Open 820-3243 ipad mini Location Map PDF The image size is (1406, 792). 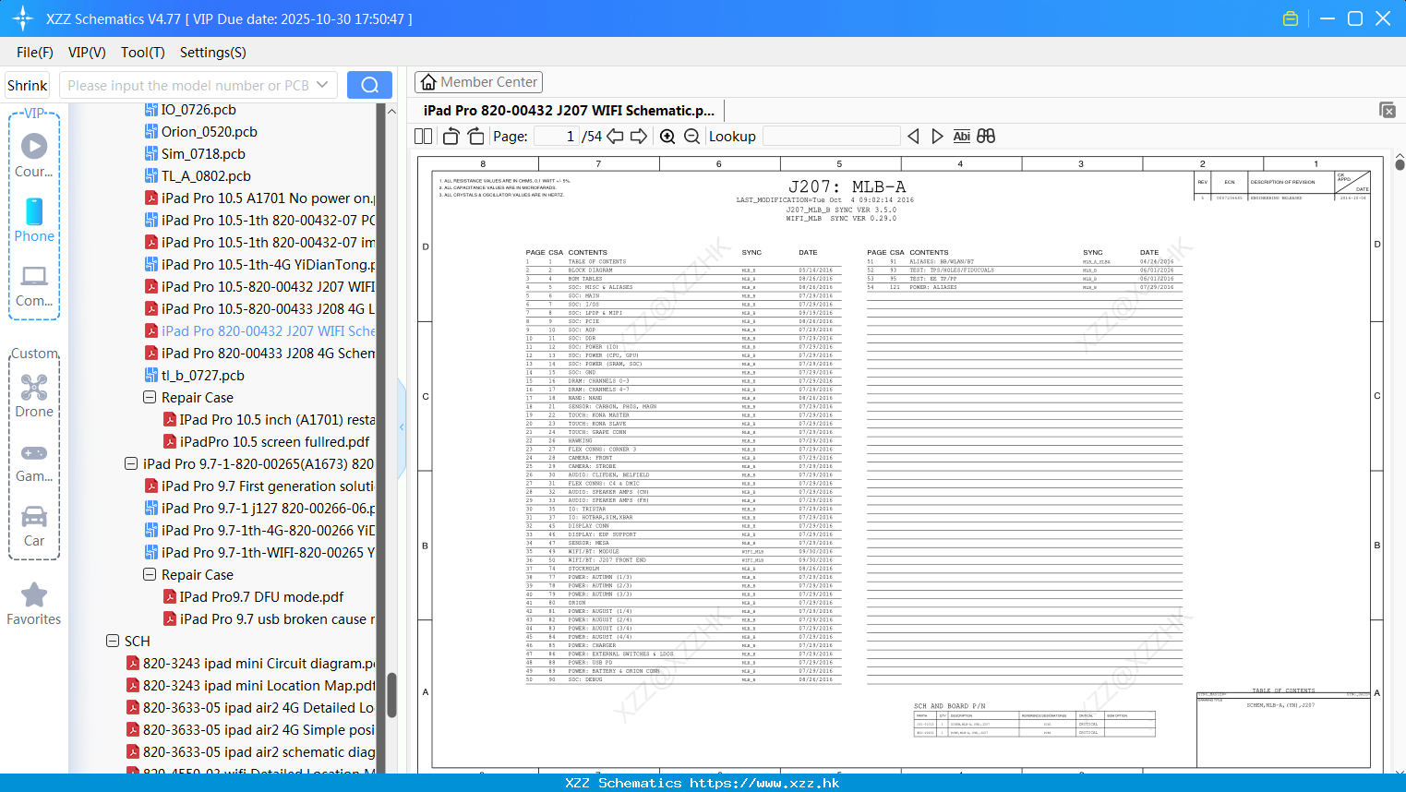[250, 686]
